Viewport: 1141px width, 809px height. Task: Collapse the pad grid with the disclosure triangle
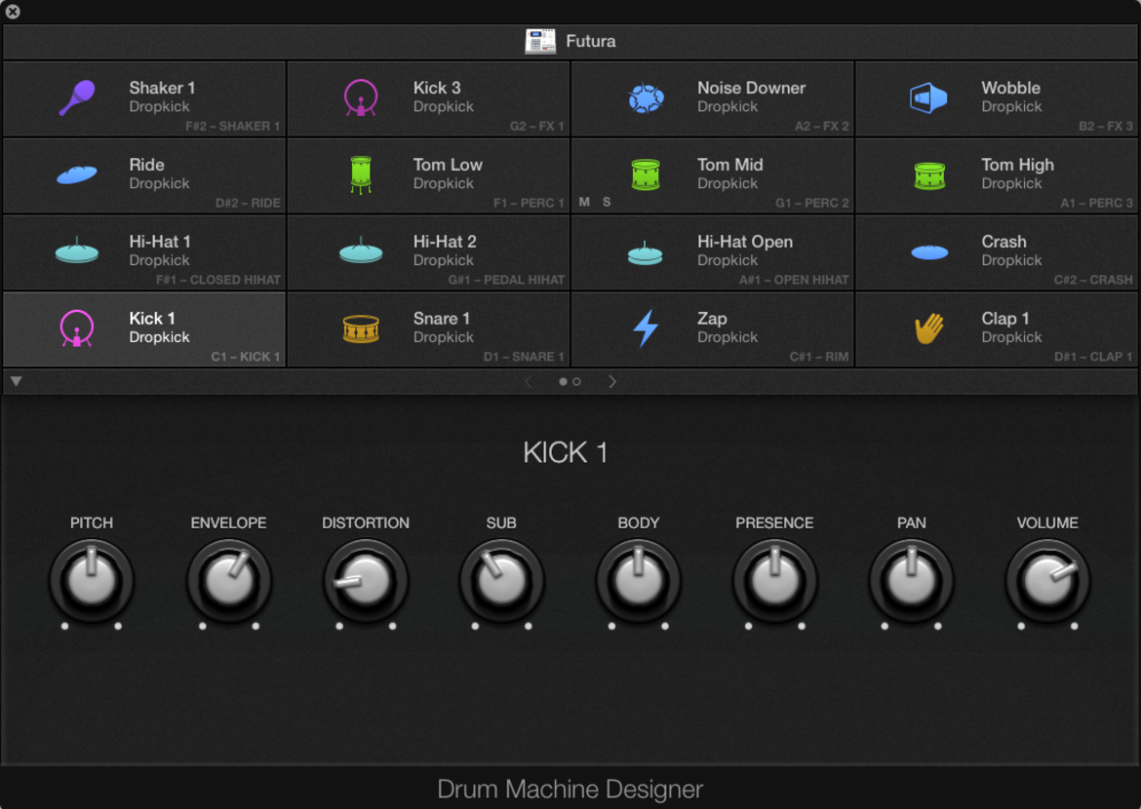16,381
